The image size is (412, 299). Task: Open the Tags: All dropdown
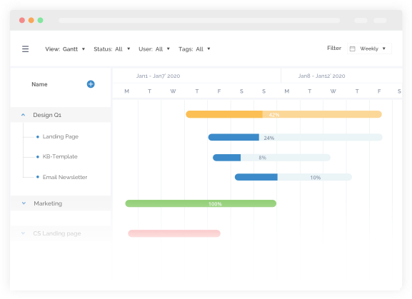point(194,49)
